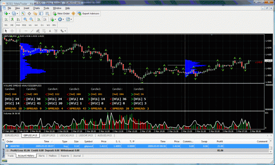
Task: Select the D1 timeframe
Action: tap(42, 25)
